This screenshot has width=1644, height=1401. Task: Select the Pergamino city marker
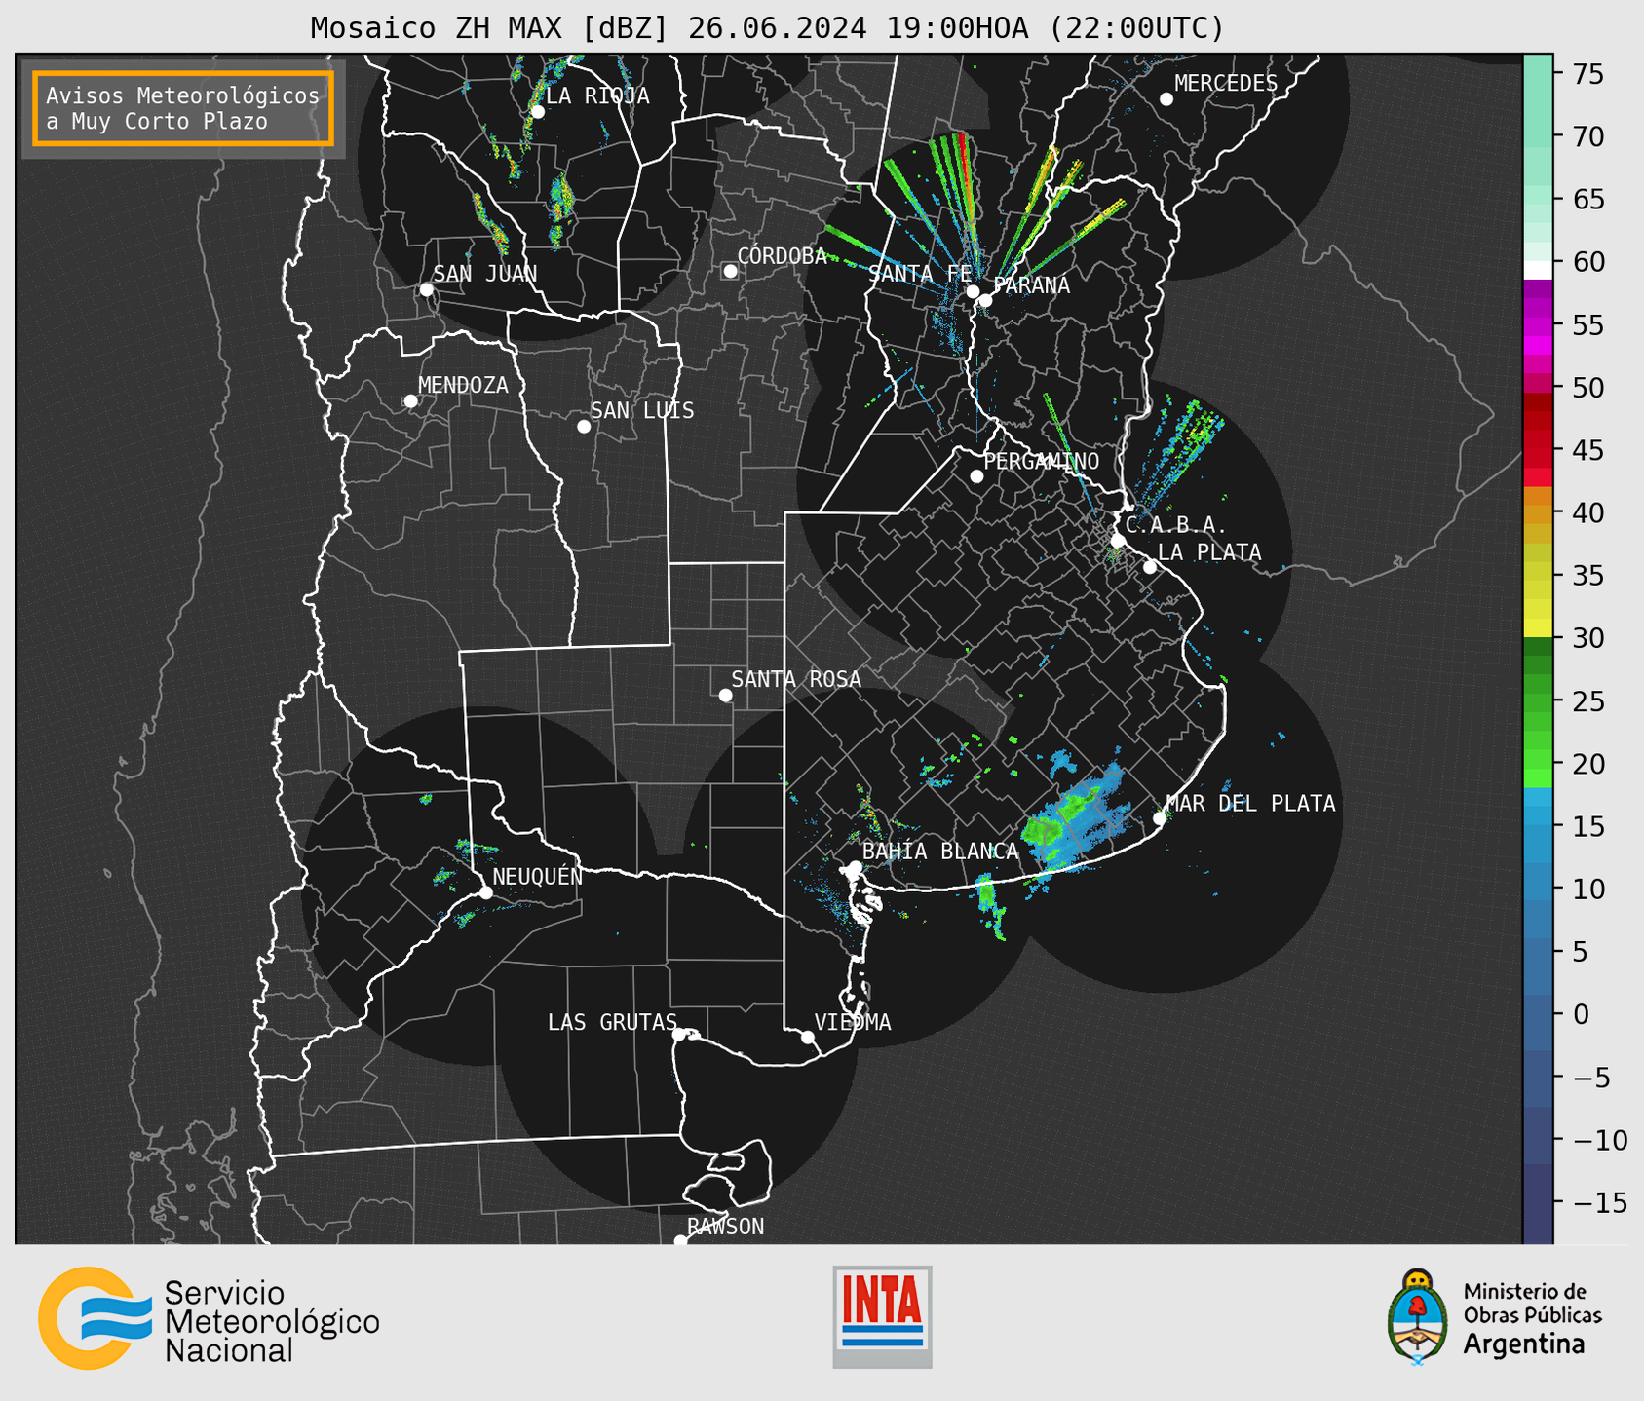click(976, 476)
